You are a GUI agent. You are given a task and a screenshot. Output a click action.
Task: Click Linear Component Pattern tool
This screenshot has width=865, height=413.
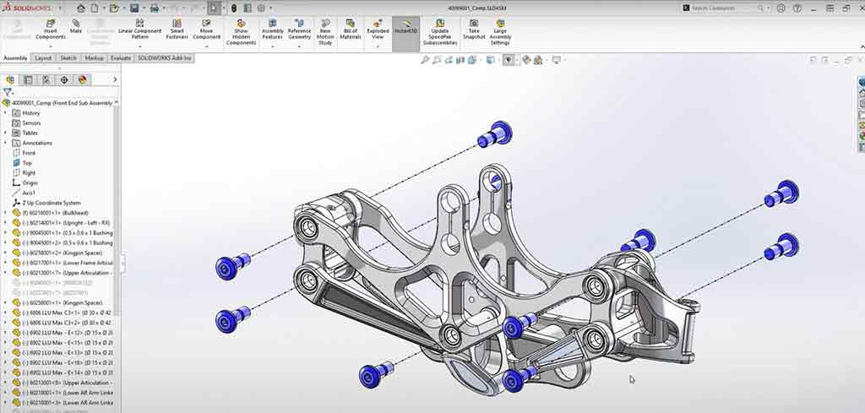tap(140, 30)
